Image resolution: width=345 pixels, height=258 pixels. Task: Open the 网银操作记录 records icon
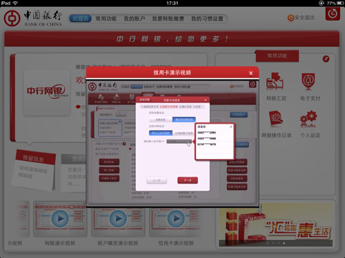click(275, 118)
